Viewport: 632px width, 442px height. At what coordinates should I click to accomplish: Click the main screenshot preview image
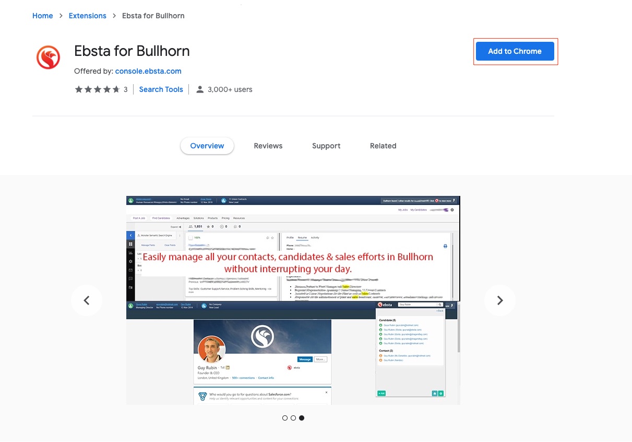point(293,300)
